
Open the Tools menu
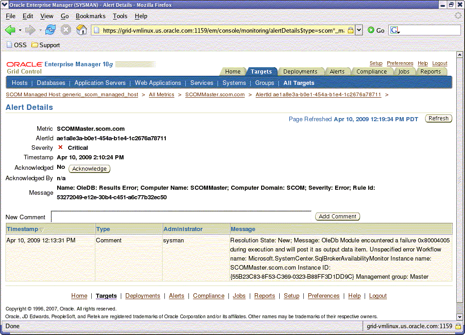[120, 16]
